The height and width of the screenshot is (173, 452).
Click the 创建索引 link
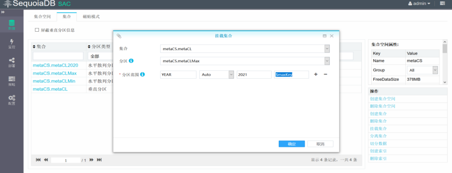tap(378, 151)
